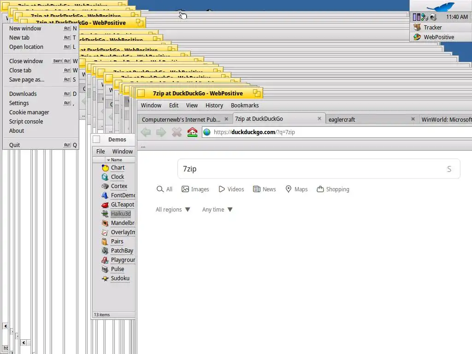Select the News search filter

click(x=264, y=189)
